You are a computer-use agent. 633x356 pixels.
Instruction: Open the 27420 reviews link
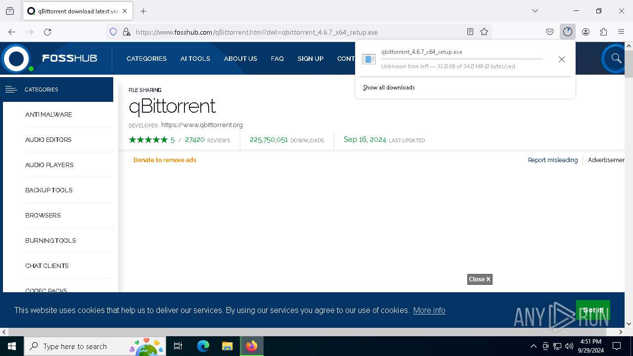[x=207, y=140]
